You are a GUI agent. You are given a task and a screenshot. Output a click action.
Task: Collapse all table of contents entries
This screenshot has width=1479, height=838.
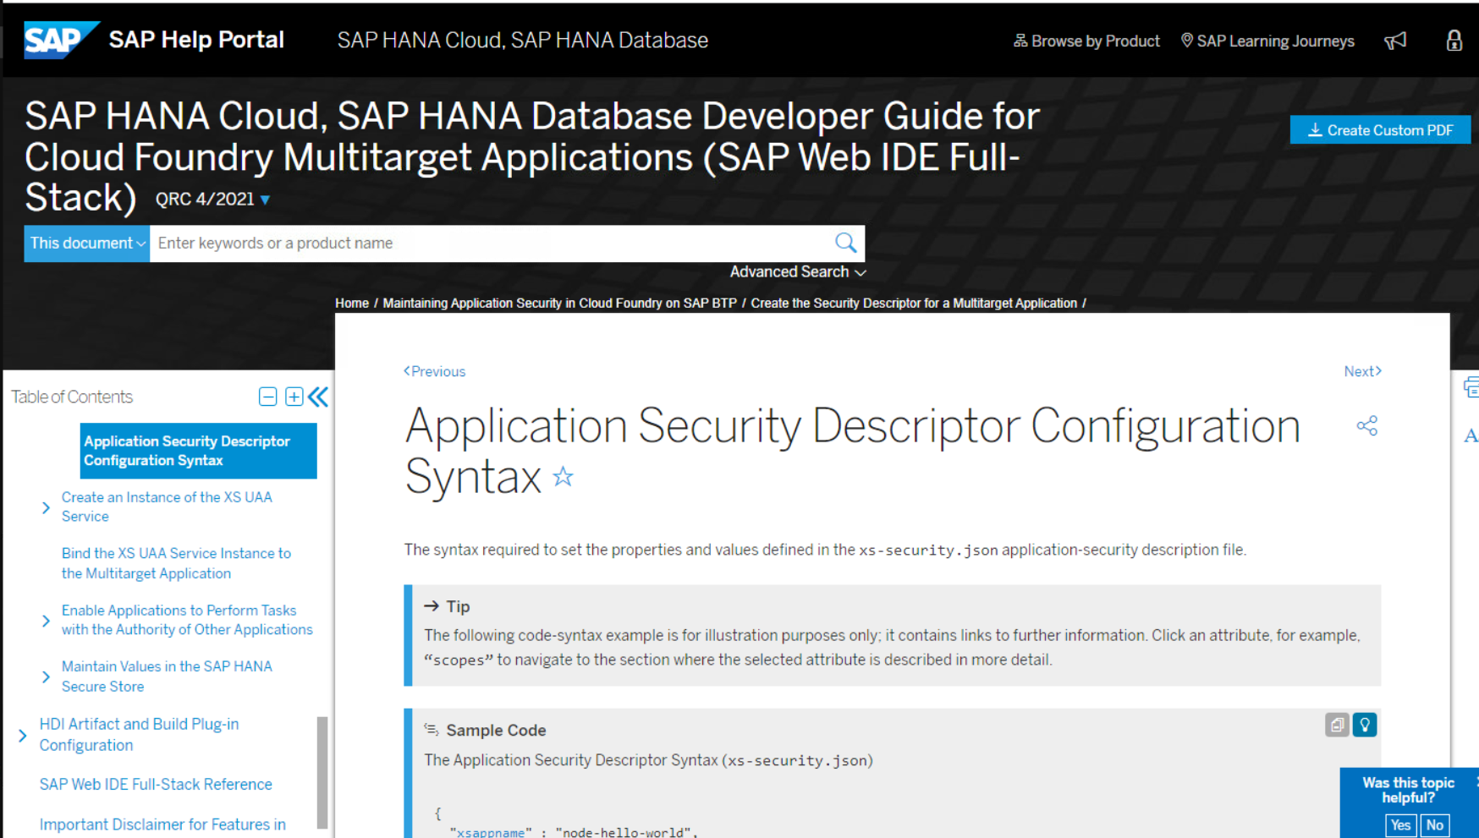267,397
